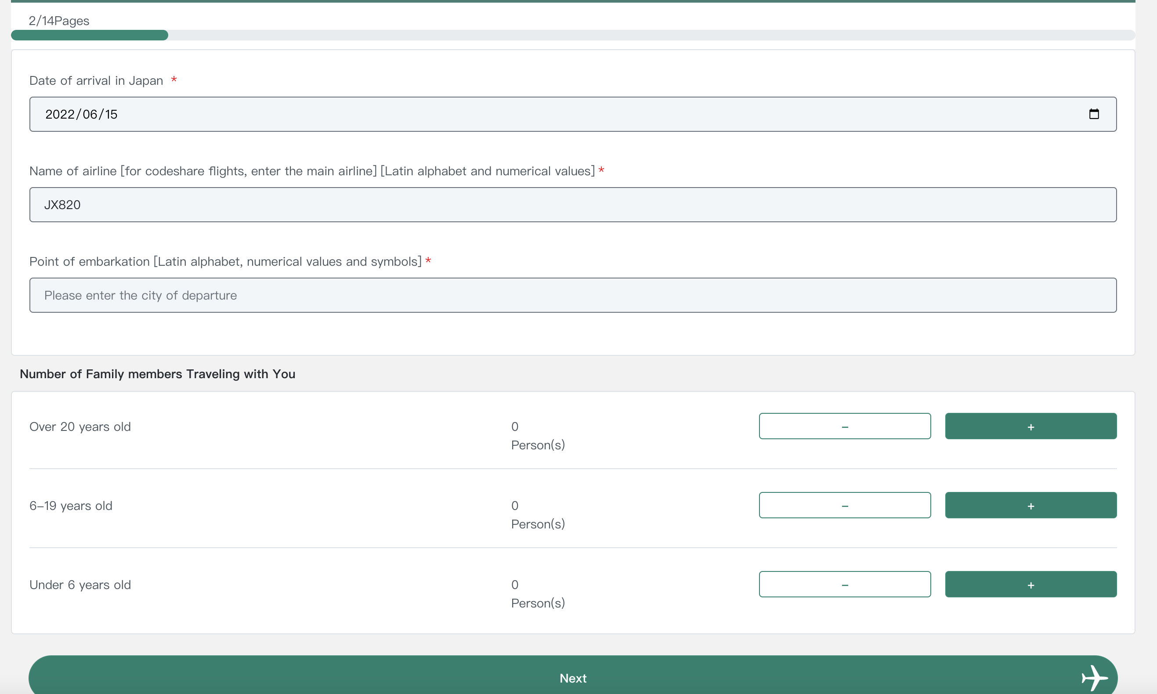Decrease Over 20 years old count
Image resolution: width=1157 pixels, height=694 pixels.
pyautogui.click(x=845, y=426)
